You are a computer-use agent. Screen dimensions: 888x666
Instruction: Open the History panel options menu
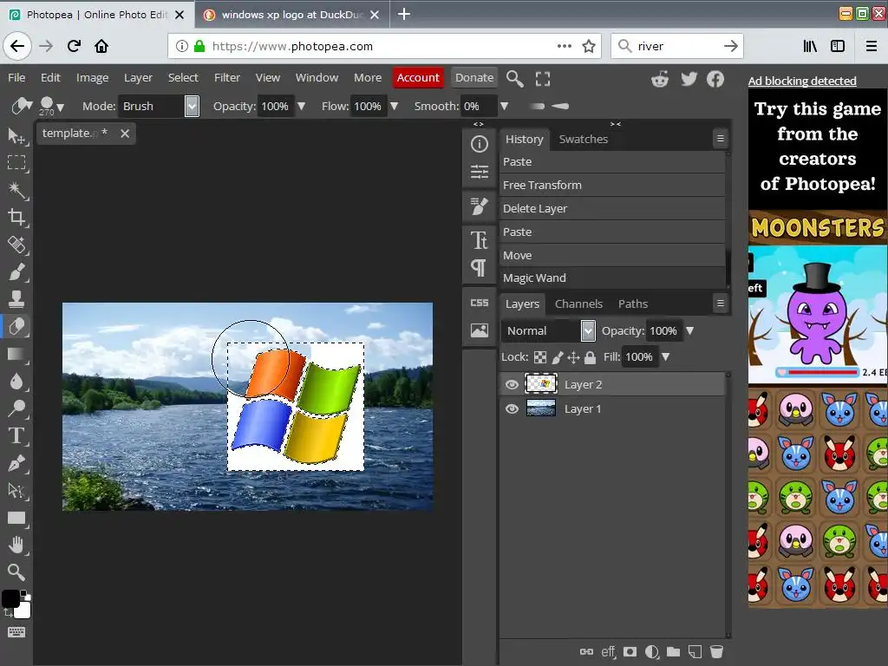[721, 138]
